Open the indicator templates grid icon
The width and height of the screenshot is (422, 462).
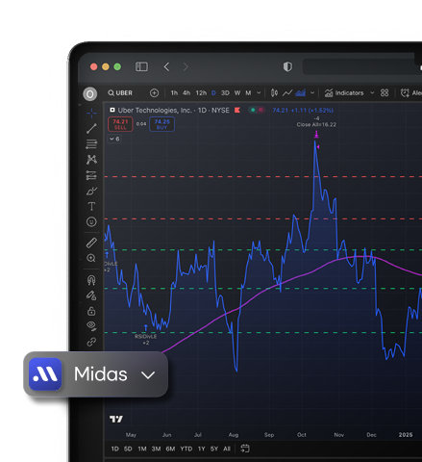click(x=385, y=93)
